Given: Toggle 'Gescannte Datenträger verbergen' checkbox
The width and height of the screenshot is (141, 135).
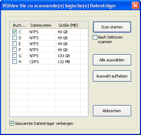Looking at the screenshot, I should 12,123.
